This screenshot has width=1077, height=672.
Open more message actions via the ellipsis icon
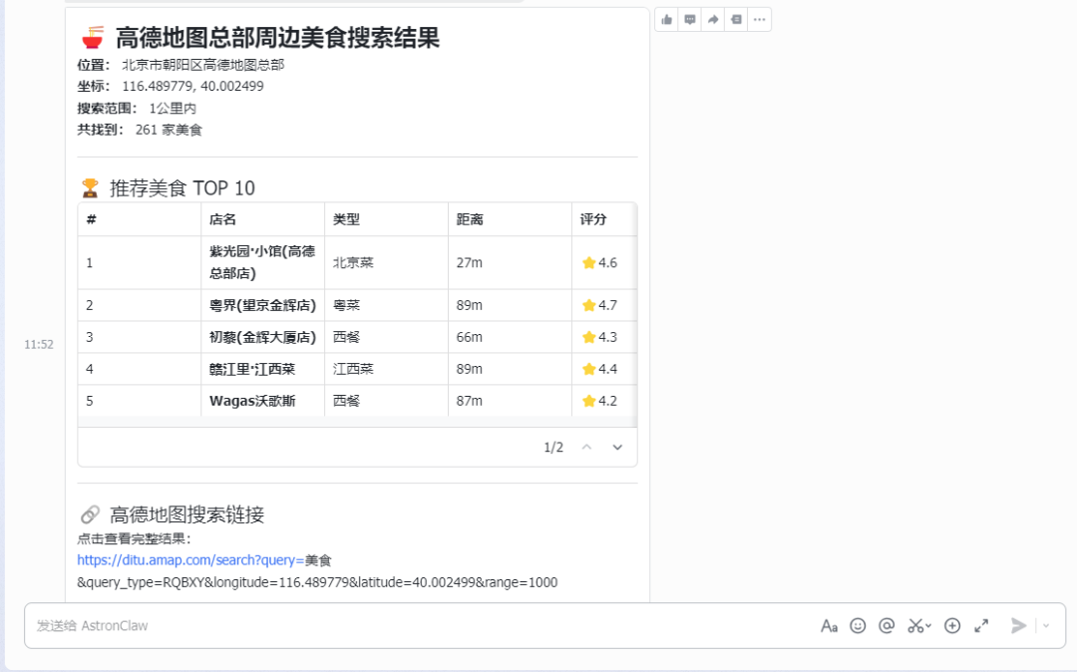click(x=759, y=19)
